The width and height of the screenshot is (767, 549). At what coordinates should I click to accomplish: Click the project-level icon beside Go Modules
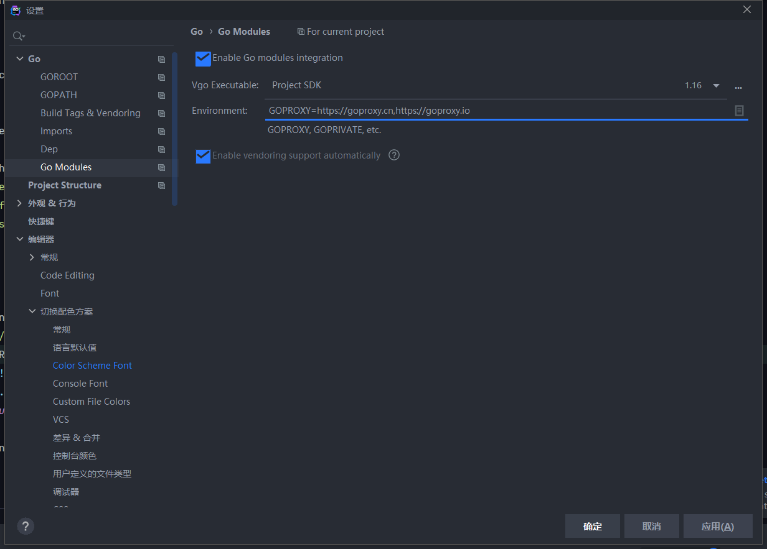coord(161,167)
